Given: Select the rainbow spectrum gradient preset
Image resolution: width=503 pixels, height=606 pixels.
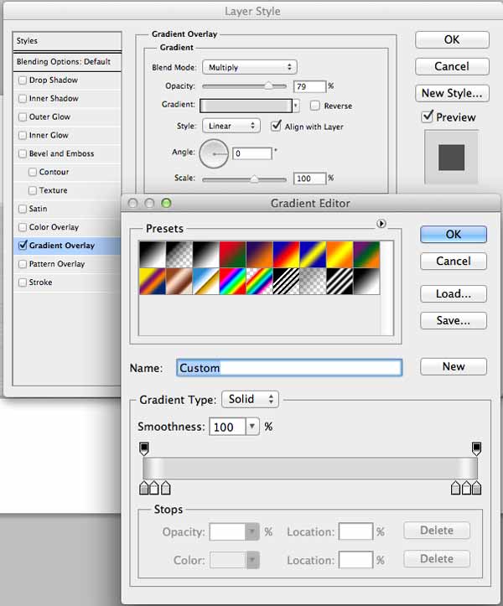Looking at the screenshot, I should (233, 282).
